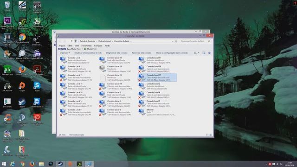Toggle the preview pane icon in toolbar
Screen dimensions: 297x167
point(204,53)
